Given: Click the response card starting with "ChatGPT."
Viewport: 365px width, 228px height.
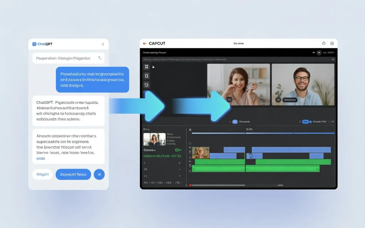Looking at the screenshot, I should pos(68,111).
